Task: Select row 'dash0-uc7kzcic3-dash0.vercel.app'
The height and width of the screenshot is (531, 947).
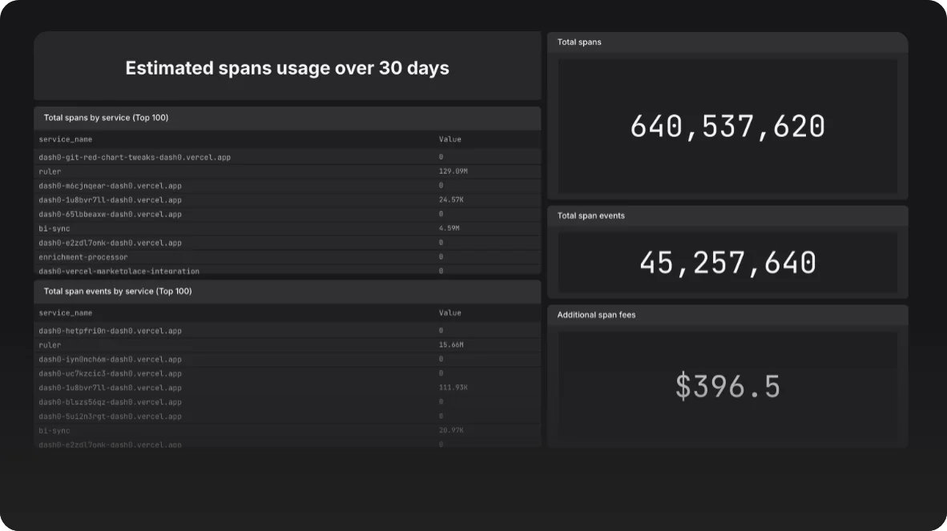Action: pos(288,373)
